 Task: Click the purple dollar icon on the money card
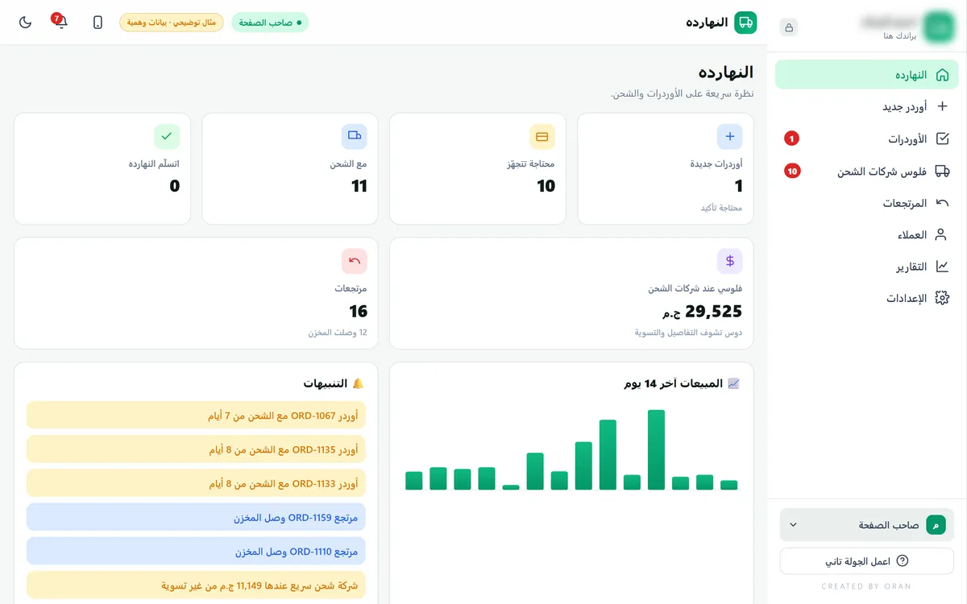pyautogui.click(x=729, y=261)
